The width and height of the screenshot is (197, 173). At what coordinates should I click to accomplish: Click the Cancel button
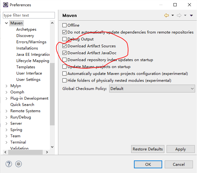click(x=179, y=164)
